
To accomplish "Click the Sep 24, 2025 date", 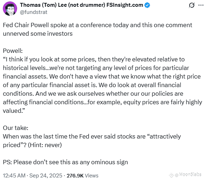I will [46, 176].
